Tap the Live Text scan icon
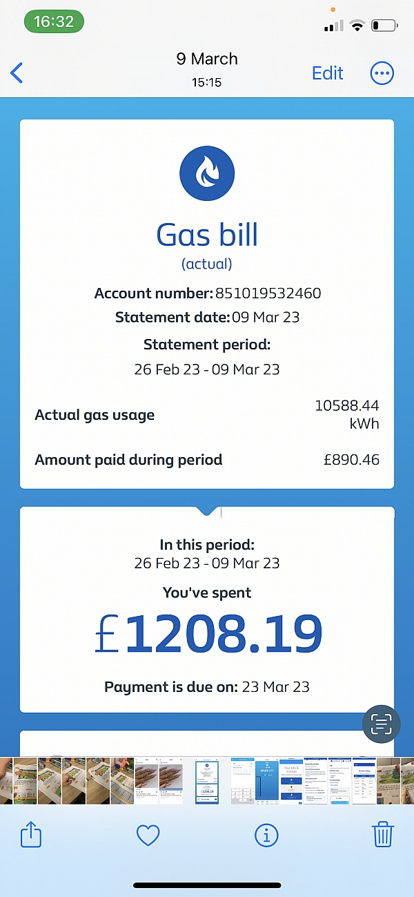The image size is (414, 897). pyautogui.click(x=381, y=723)
